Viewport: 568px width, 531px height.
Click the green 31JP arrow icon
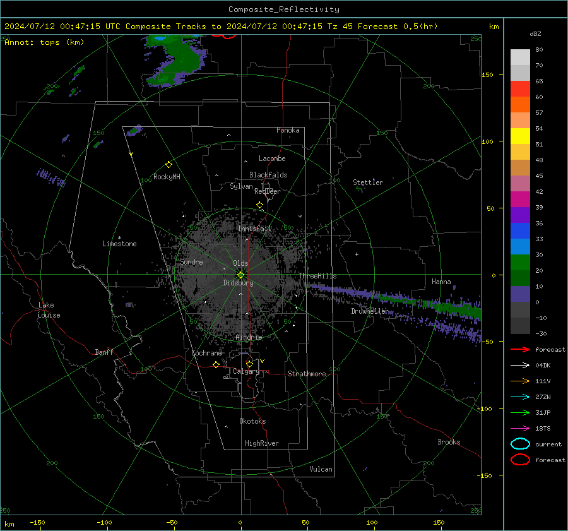coord(520,412)
